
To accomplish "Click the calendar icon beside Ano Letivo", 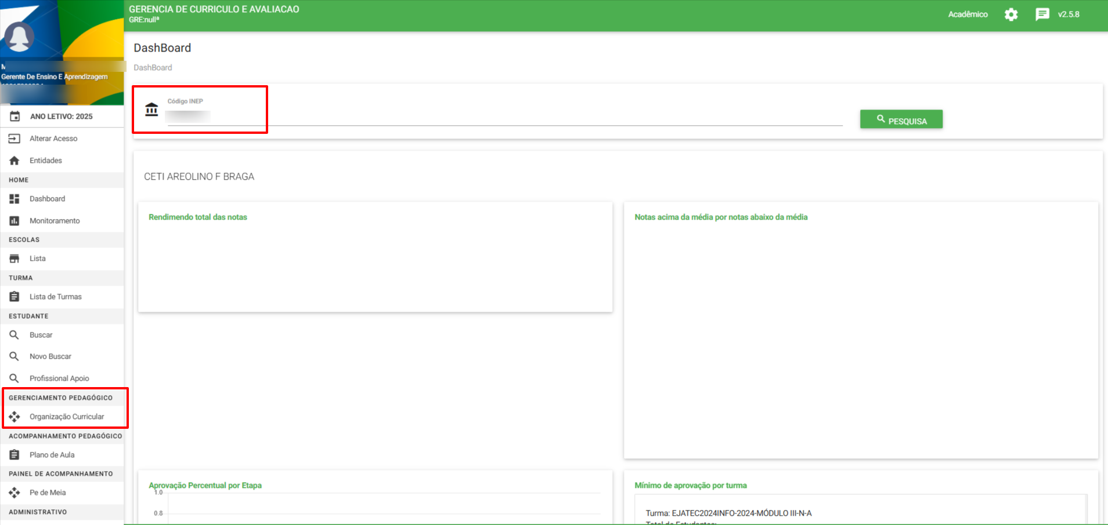I will 15,116.
